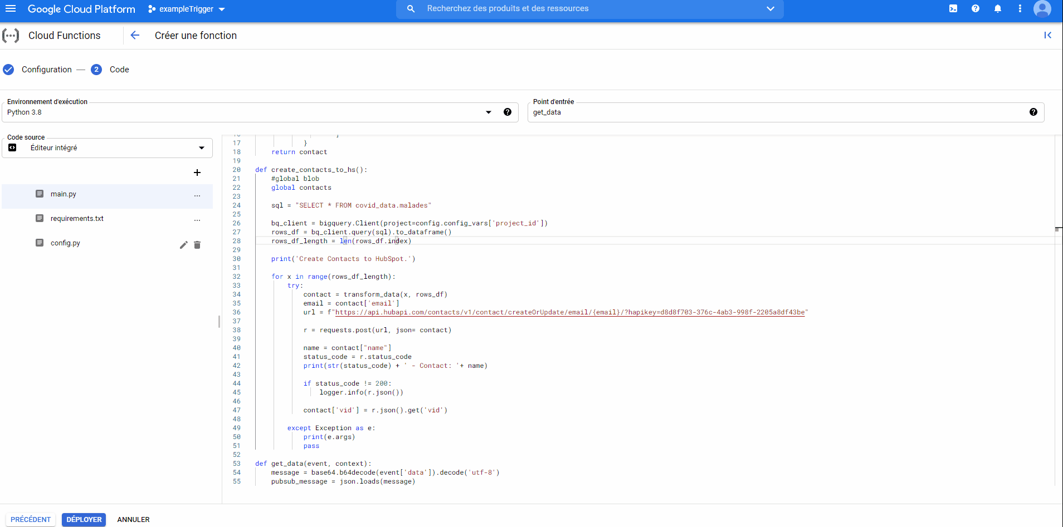Click the PRÉCÉDENT button
1063x527 pixels.
31,520
